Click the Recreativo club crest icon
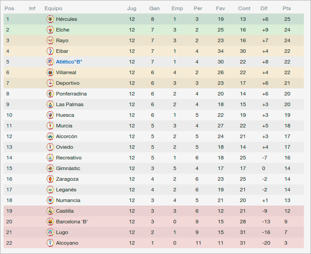 tap(50, 158)
